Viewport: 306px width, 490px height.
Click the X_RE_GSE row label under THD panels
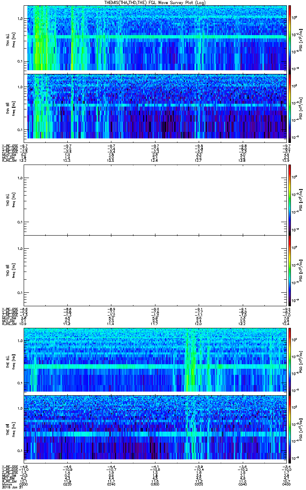(x=9, y=309)
